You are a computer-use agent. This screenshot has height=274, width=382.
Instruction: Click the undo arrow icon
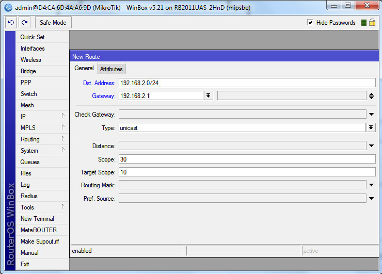click(11, 23)
